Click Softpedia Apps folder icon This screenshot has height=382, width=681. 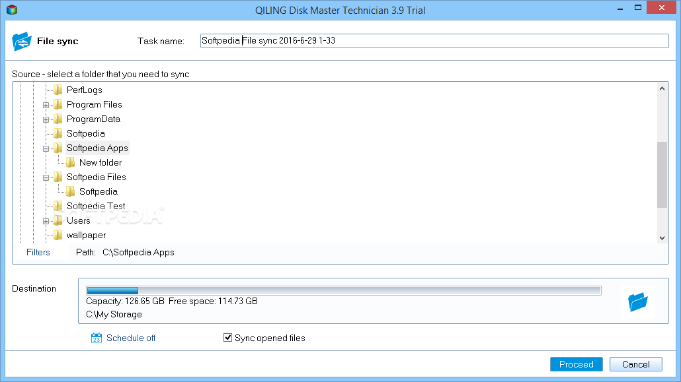point(58,148)
